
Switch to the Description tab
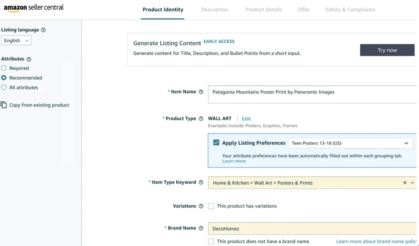coord(215,10)
